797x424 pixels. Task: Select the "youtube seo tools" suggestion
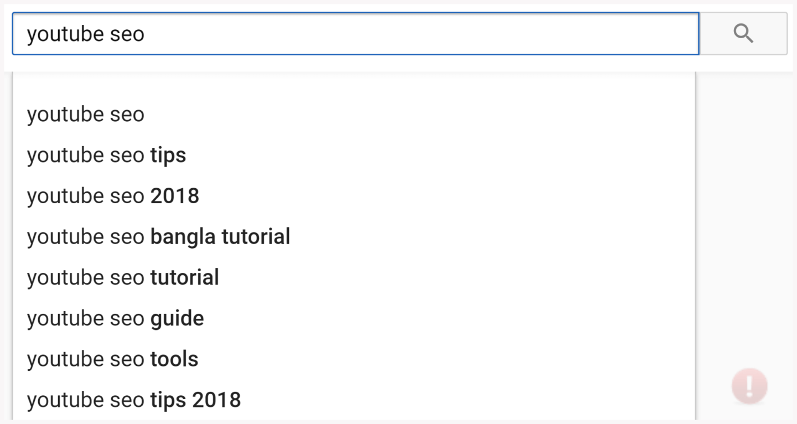point(112,359)
